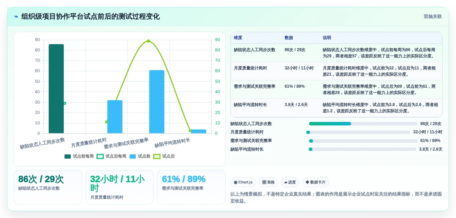This screenshot has width=456, height=218.
Task: Open the 32小时 / 11小时 stat card
Action: pos(119,187)
